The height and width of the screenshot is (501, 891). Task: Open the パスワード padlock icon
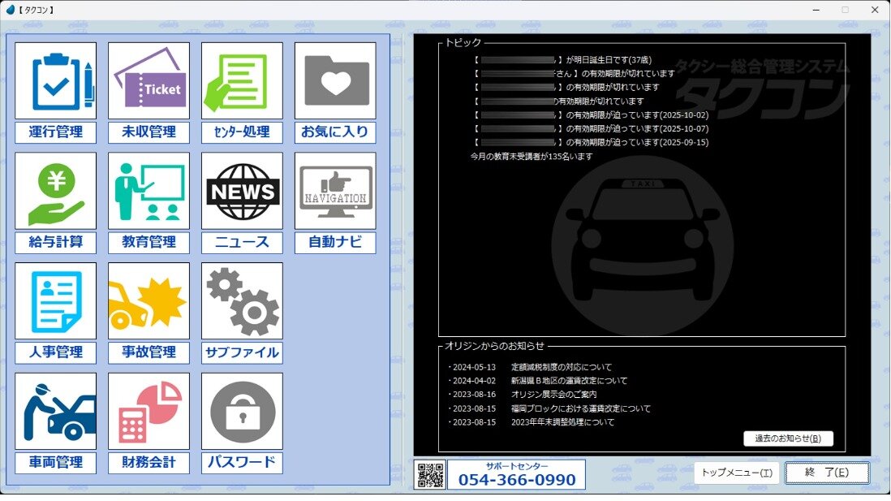coord(242,412)
